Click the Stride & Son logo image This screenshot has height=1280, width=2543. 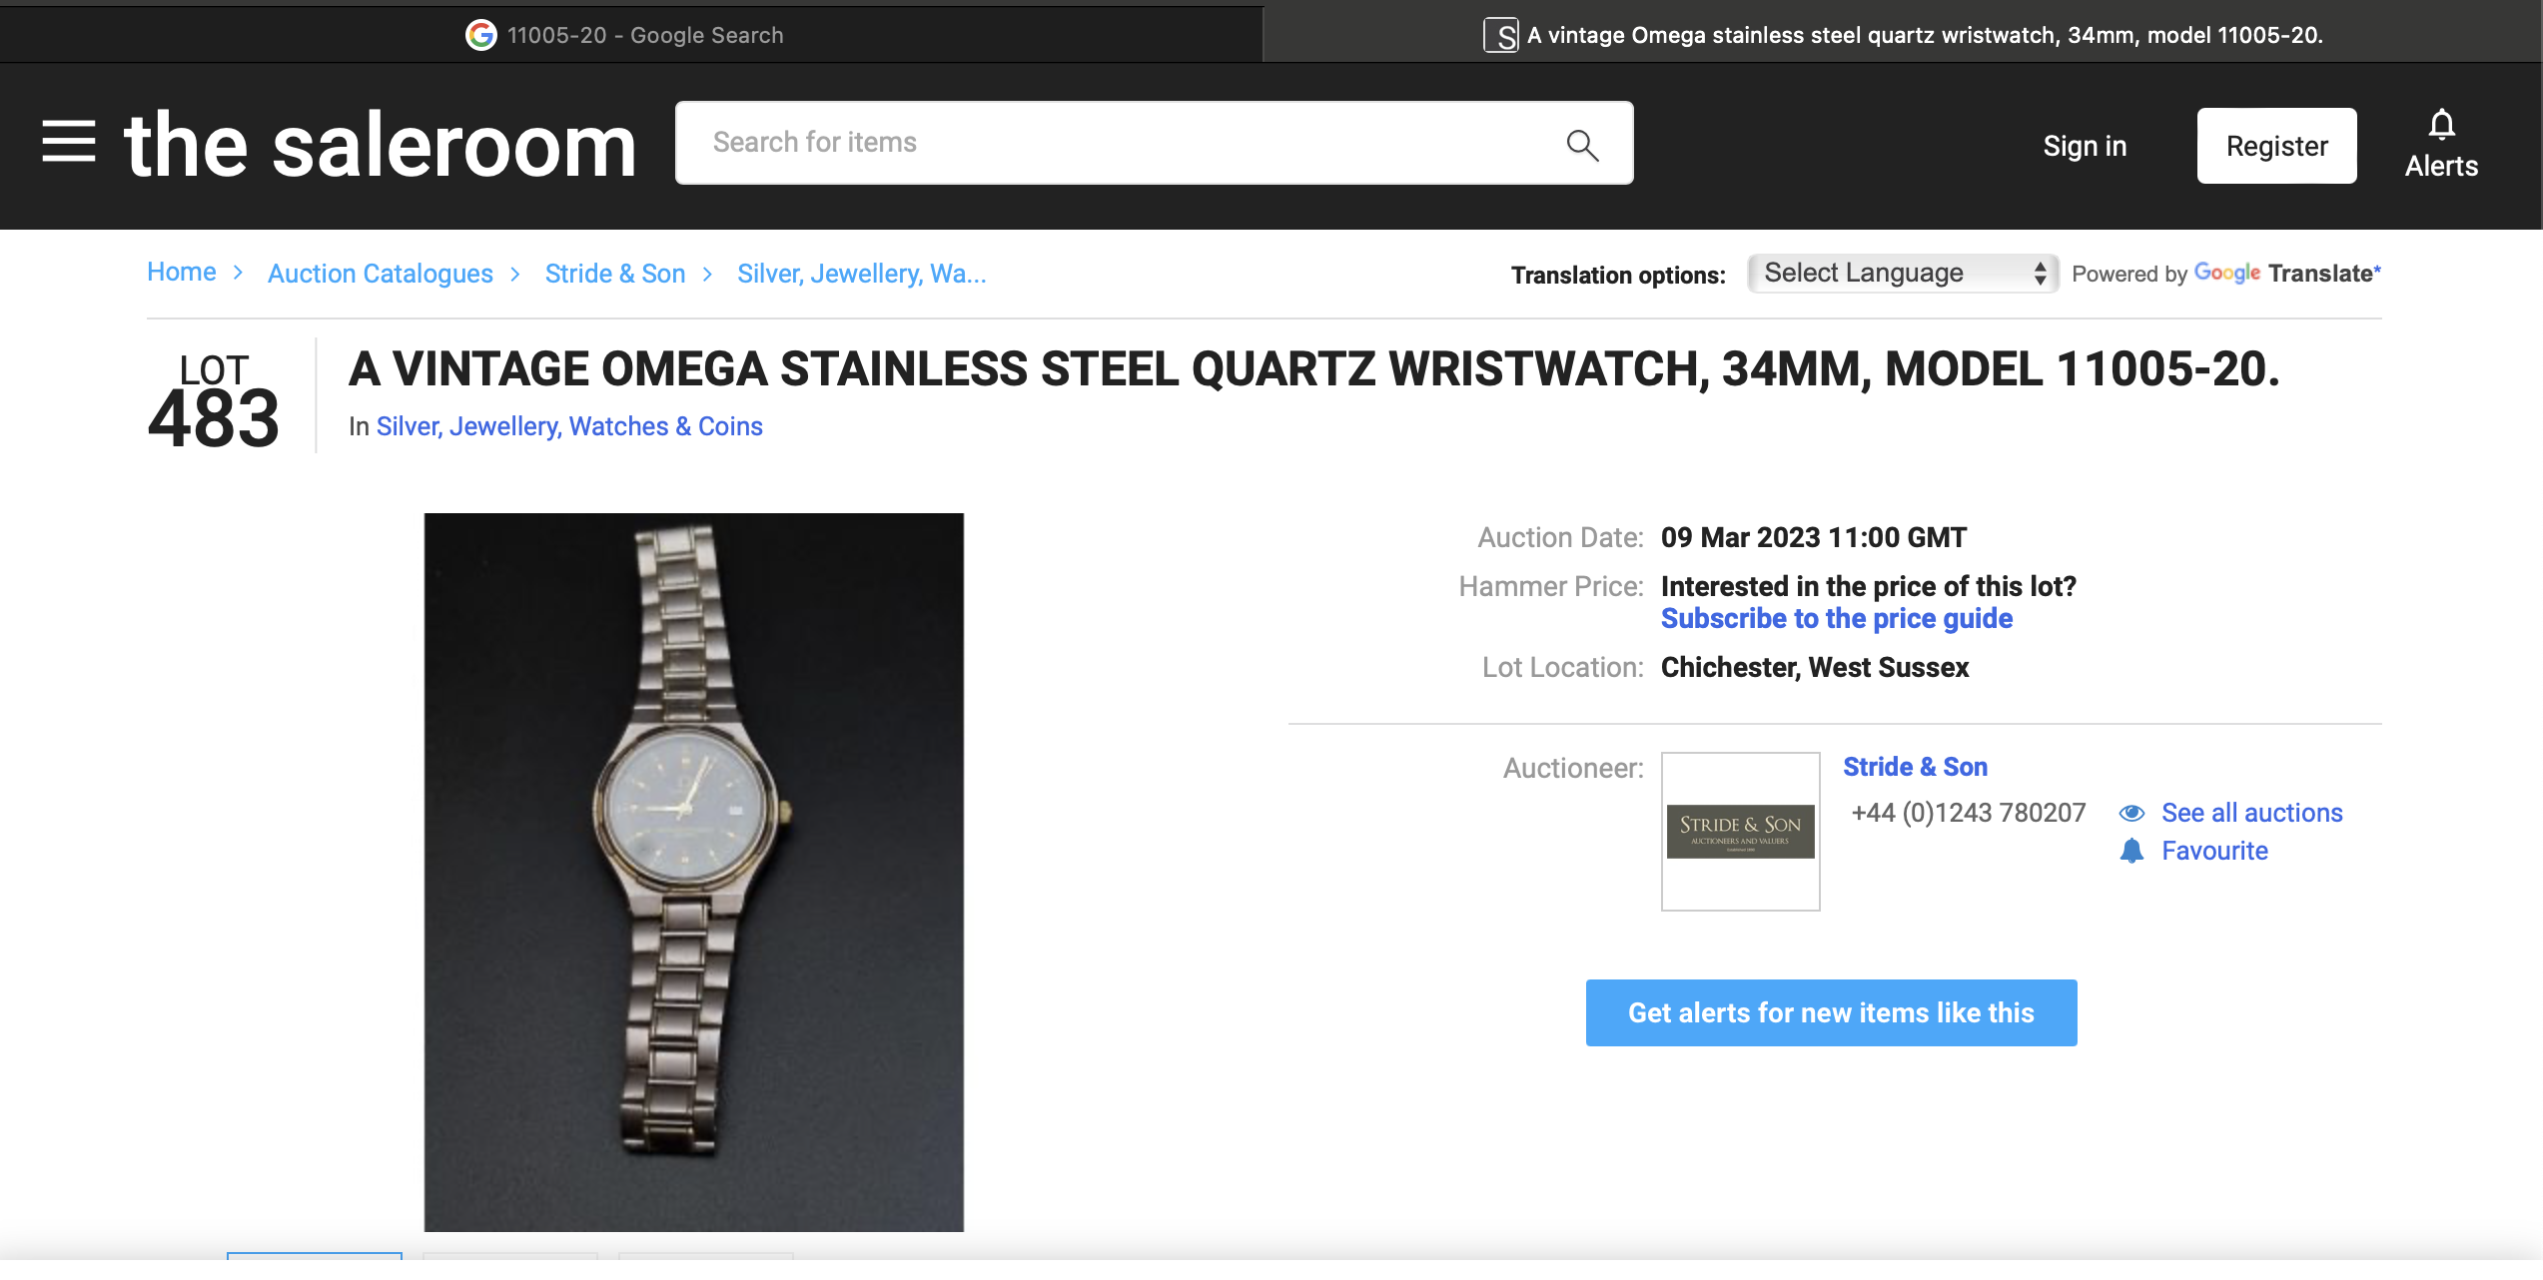[1740, 832]
